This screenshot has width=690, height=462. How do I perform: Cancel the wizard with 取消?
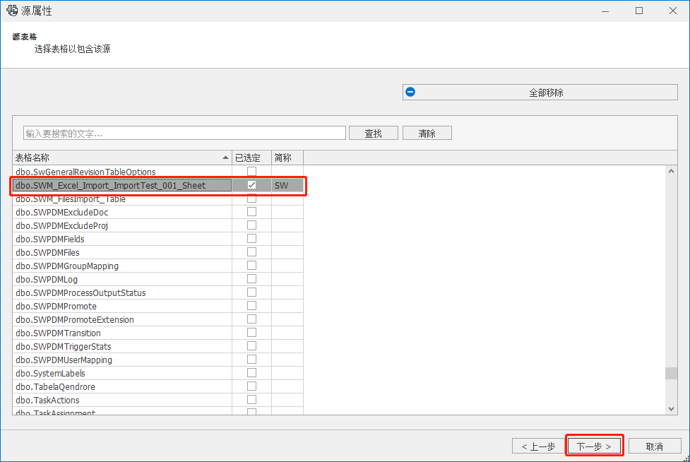pyautogui.click(x=654, y=446)
